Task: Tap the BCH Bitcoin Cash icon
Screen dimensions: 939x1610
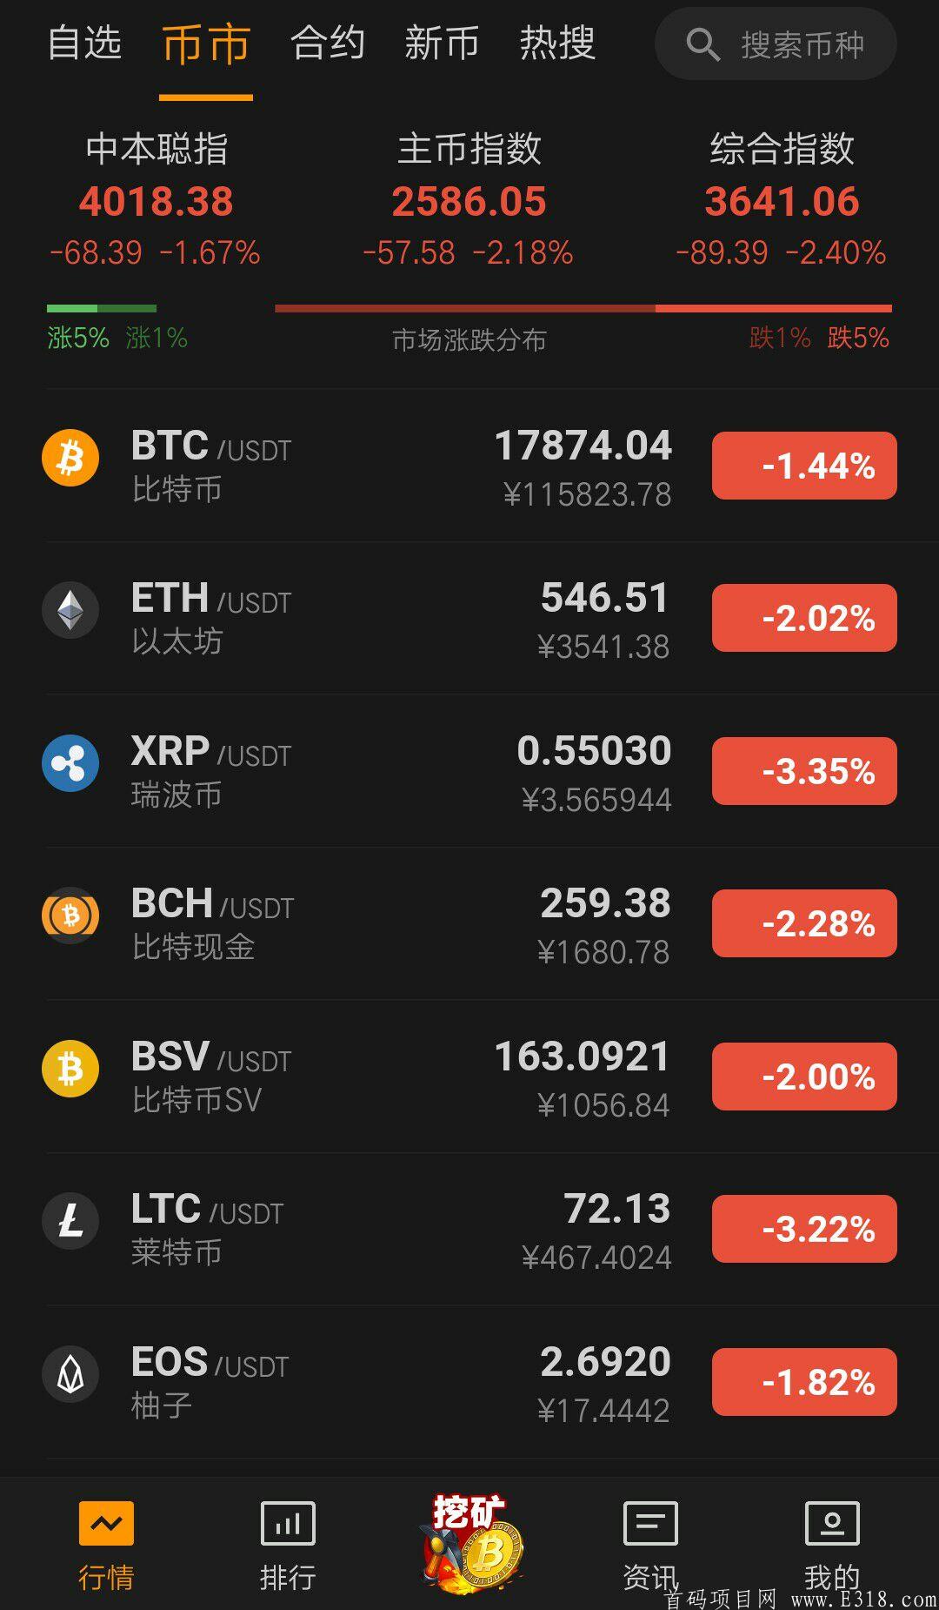Action: 70,916
